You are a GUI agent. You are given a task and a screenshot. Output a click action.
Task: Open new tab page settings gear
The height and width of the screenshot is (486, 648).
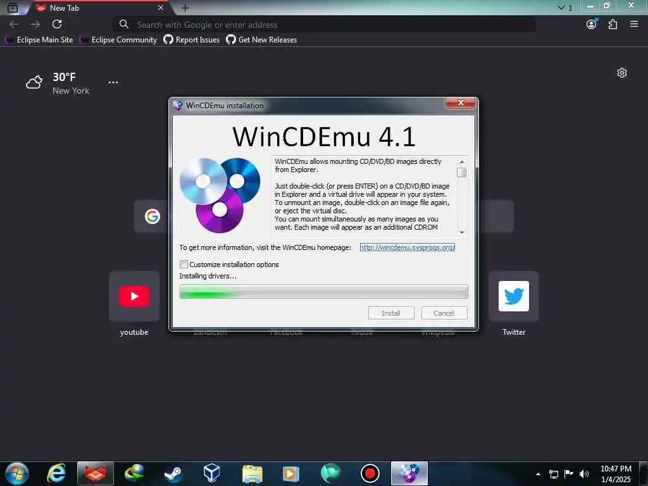click(x=622, y=73)
